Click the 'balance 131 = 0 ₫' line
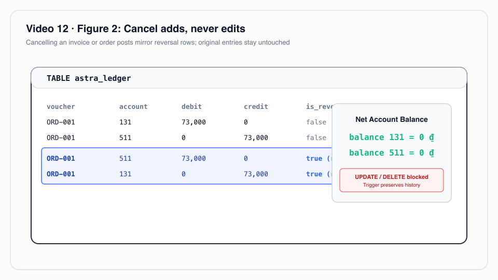498x280 pixels. click(x=392, y=137)
